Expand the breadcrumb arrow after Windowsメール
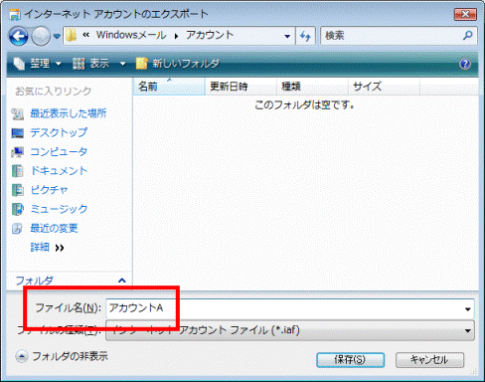 pyautogui.click(x=176, y=36)
